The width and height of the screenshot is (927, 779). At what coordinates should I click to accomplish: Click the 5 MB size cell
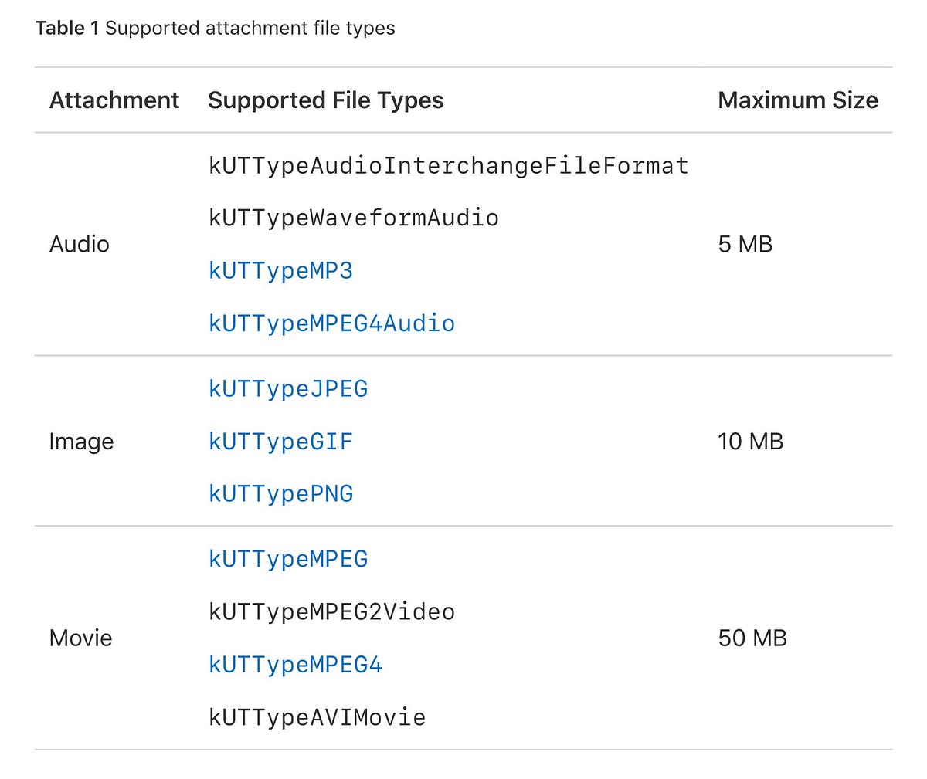click(745, 245)
